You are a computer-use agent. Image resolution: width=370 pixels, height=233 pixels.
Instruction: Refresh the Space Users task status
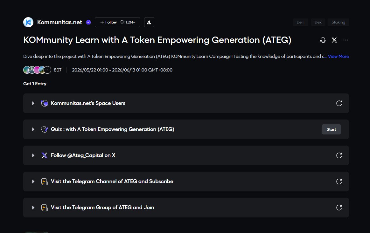tap(339, 103)
